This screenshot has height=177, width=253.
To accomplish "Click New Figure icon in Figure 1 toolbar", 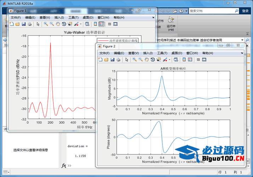I will [x=12, y=24].
